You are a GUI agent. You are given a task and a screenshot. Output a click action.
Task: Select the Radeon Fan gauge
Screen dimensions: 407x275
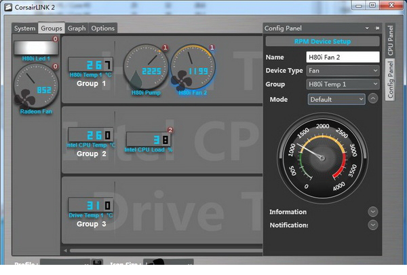pyautogui.click(x=36, y=86)
